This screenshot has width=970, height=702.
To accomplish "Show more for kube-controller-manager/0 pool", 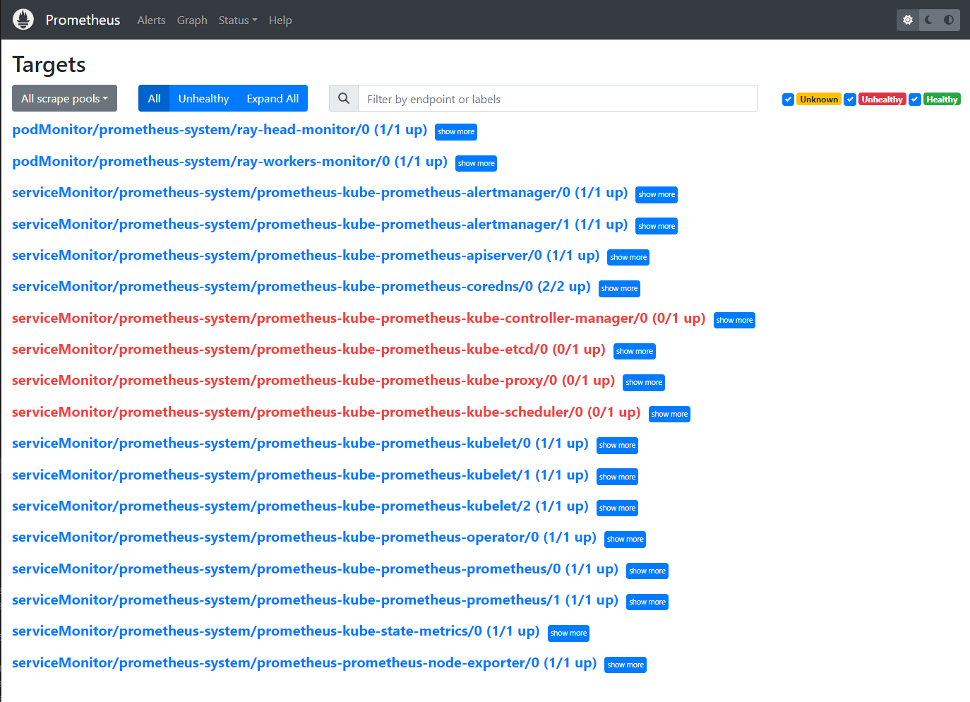I will [734, 321].
